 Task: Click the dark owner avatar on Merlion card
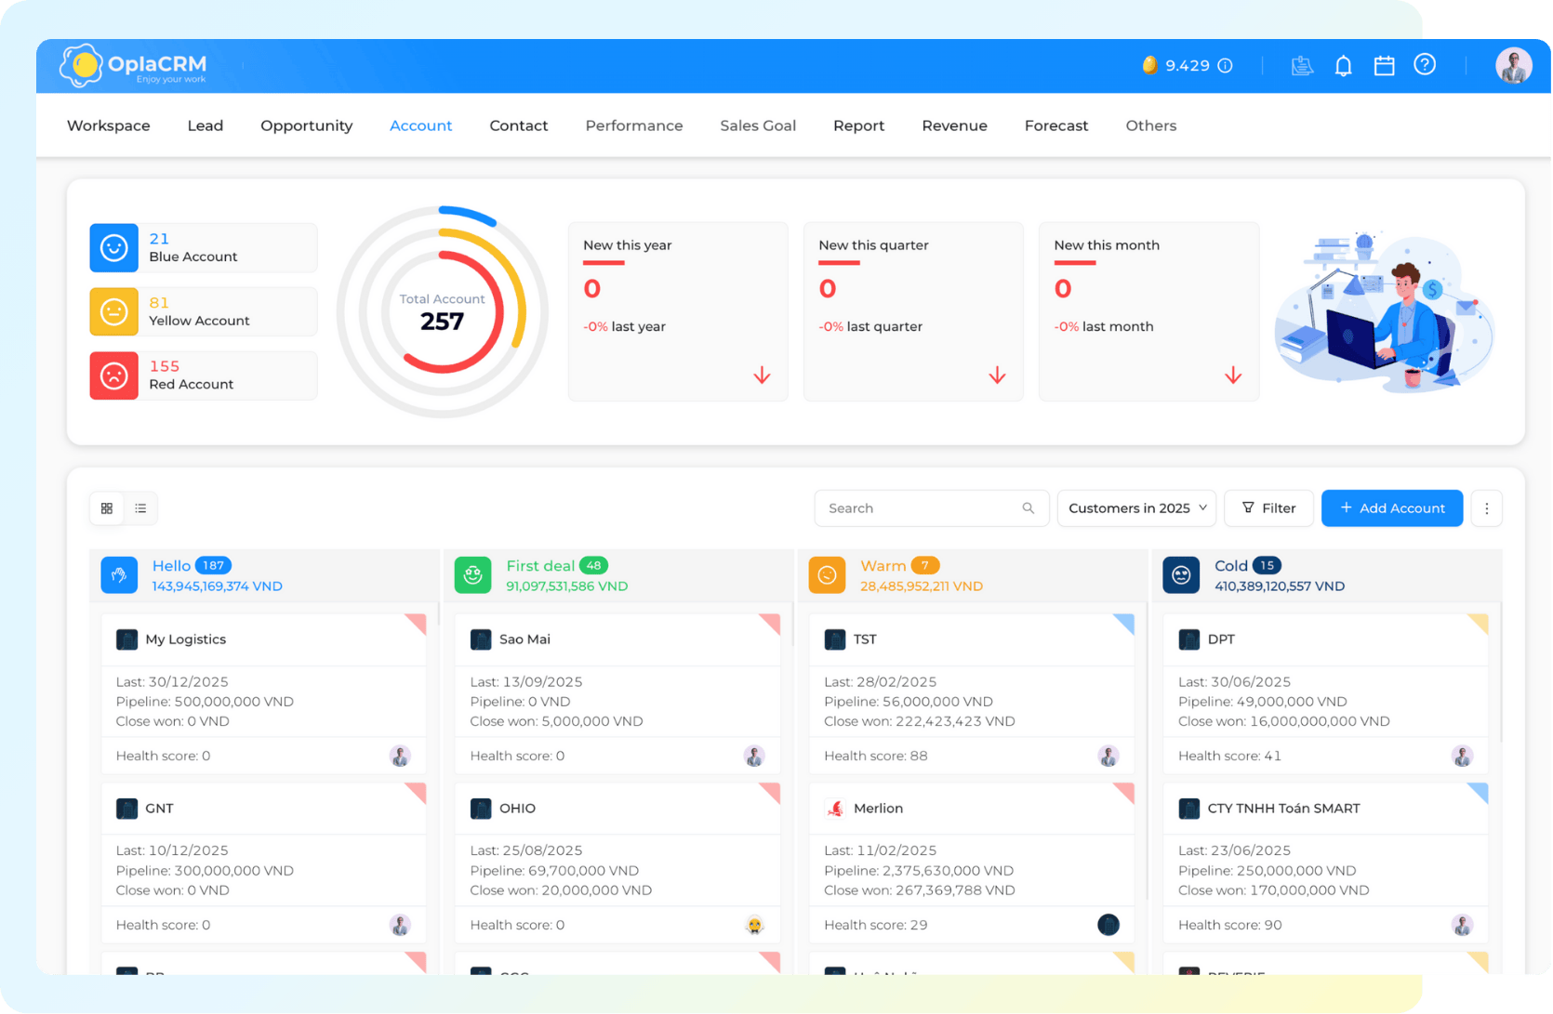pos(1108,925)
